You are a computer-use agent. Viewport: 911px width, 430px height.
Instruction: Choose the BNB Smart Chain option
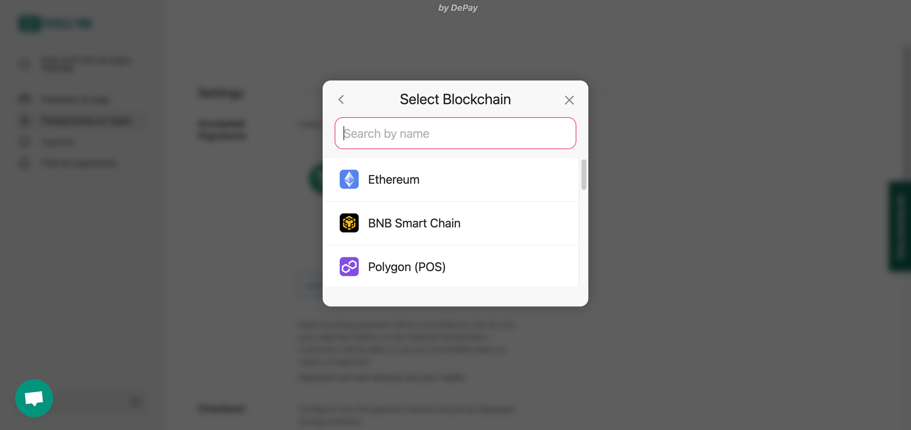[x=414, y=223]
